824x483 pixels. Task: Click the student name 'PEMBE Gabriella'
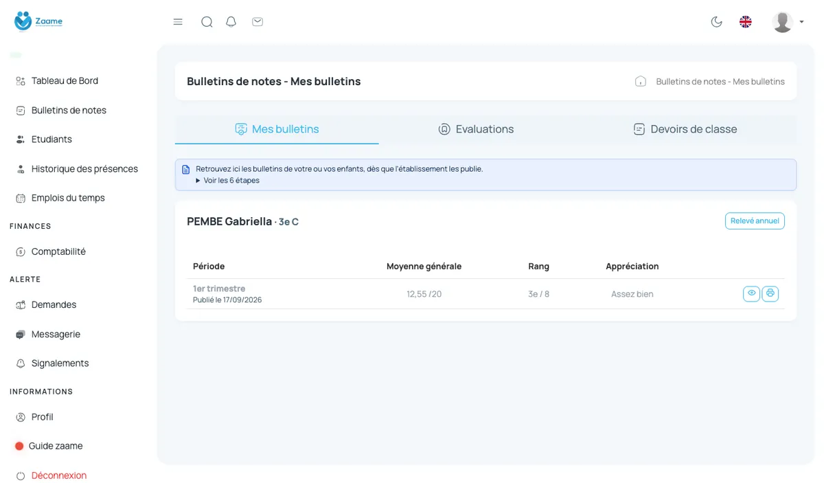coord(229,221)
